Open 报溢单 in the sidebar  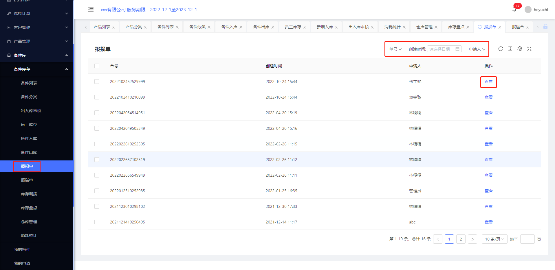point(27,180)
